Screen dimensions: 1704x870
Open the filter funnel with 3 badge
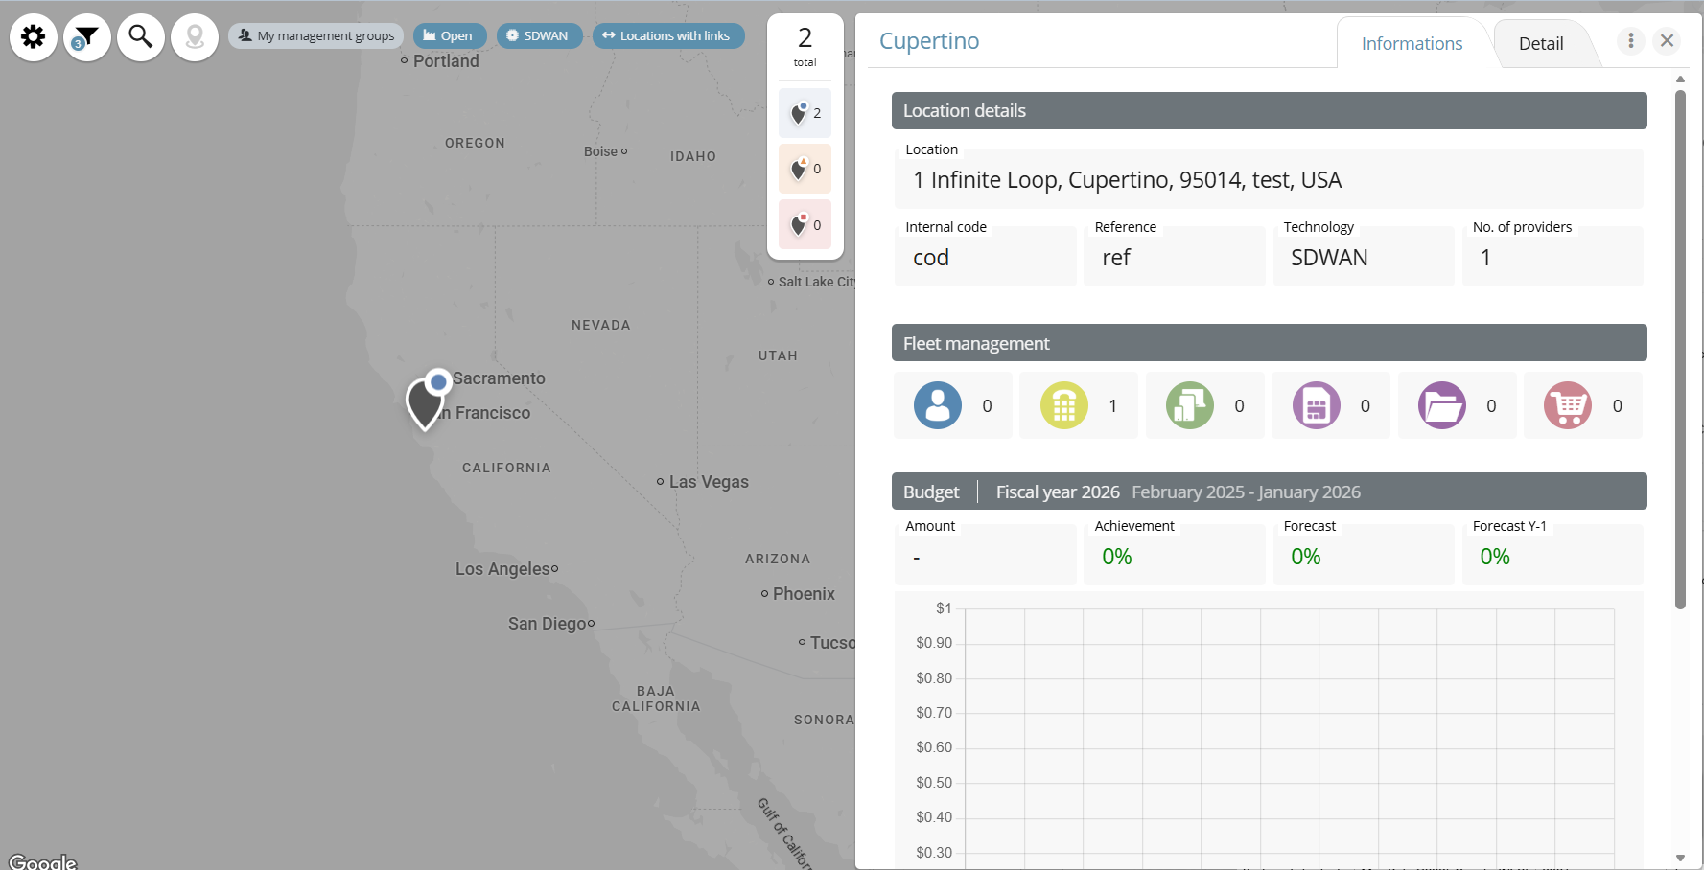pyautogui.click(x=87, y=37)
